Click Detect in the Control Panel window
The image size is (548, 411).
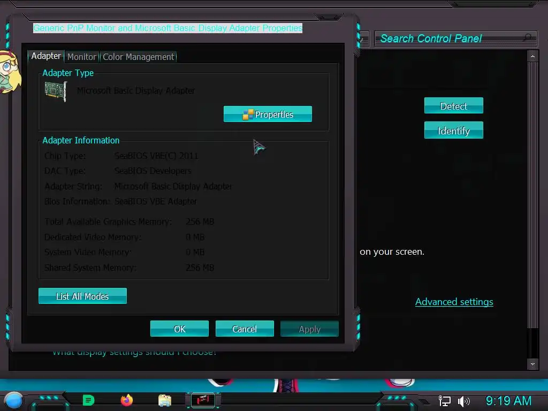(454, 105)
